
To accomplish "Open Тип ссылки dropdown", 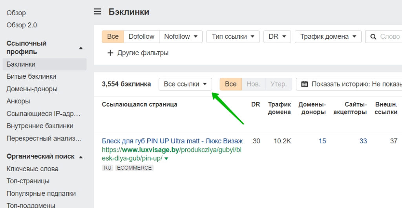I will tap(233, 36).
